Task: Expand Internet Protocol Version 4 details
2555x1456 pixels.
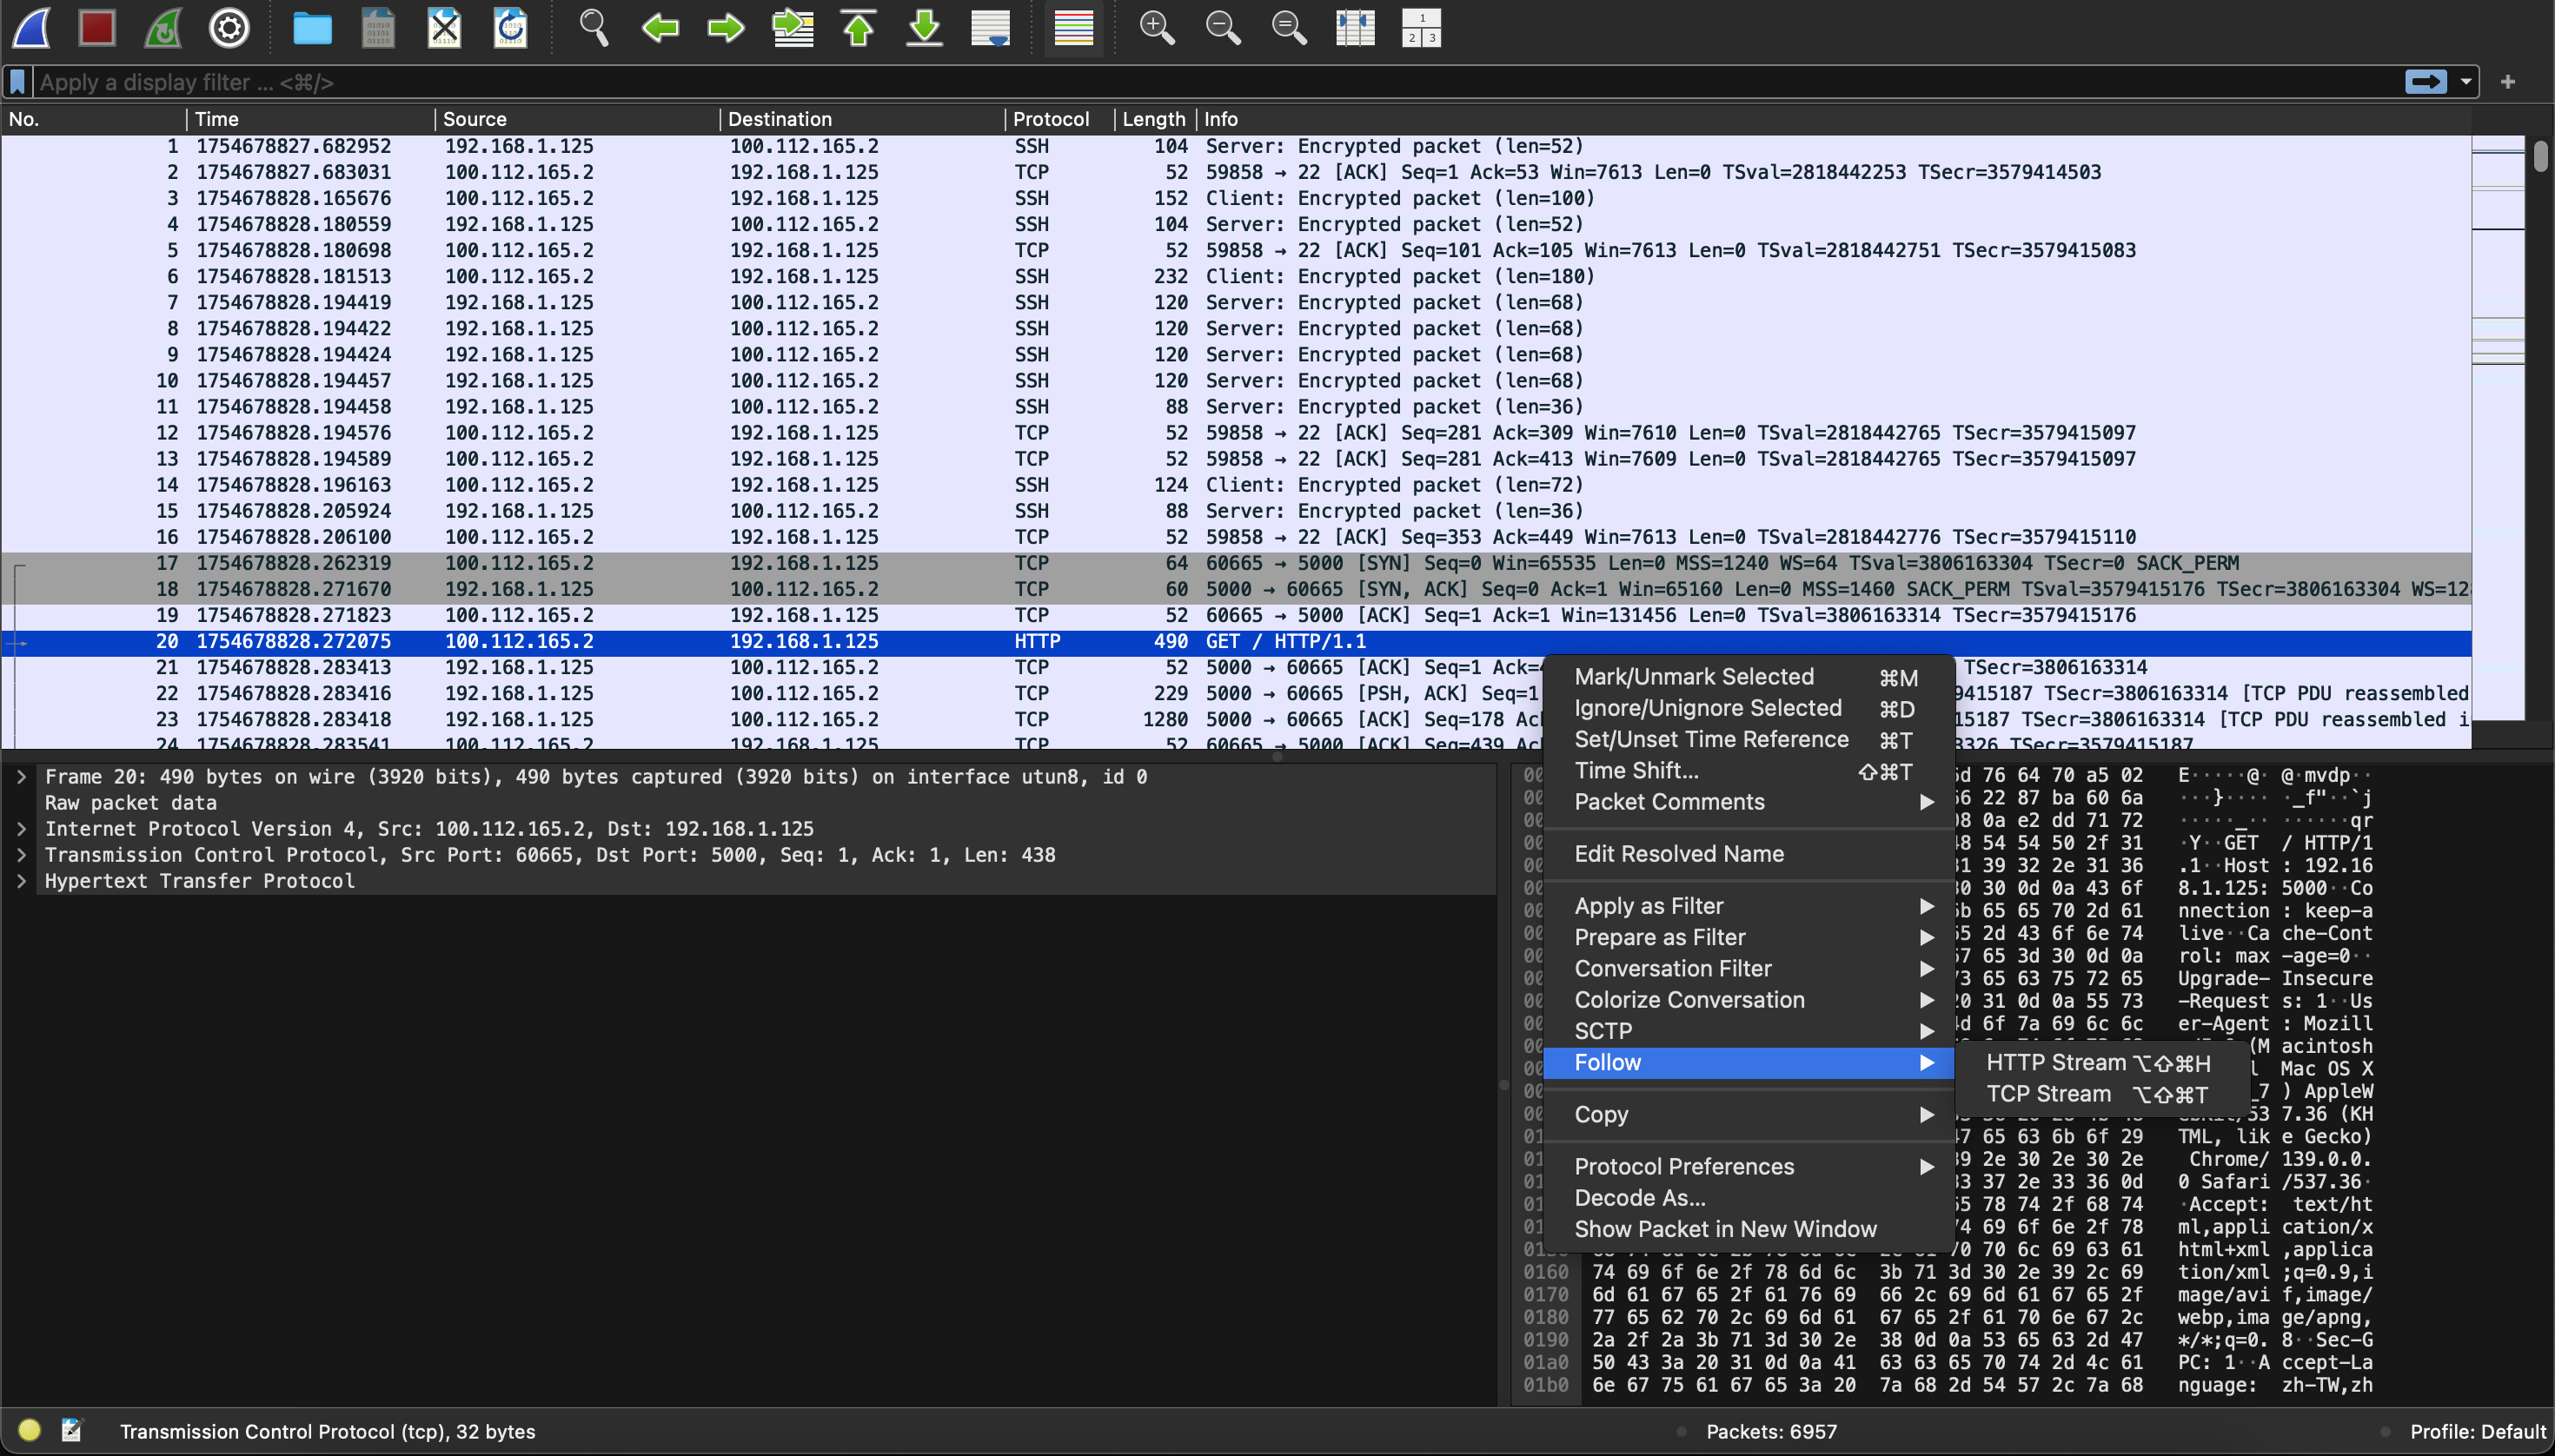Action: [x=21, y=829]
